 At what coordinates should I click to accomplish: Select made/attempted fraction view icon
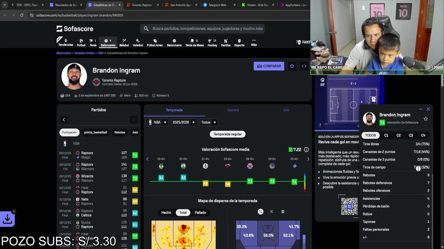(x=272, y=212)
